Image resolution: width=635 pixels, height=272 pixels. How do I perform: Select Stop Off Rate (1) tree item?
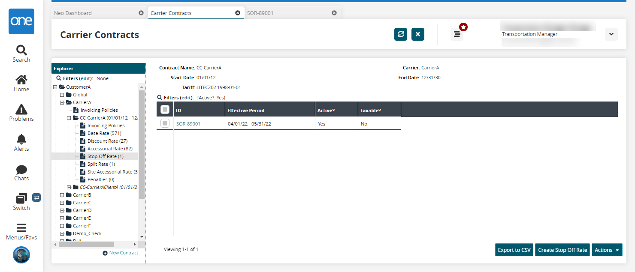105,156
